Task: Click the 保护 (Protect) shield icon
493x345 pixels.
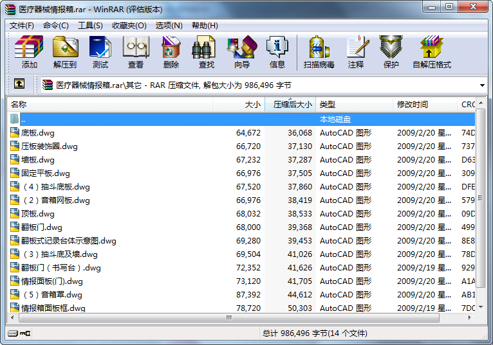Action: (x=391, y=52)
